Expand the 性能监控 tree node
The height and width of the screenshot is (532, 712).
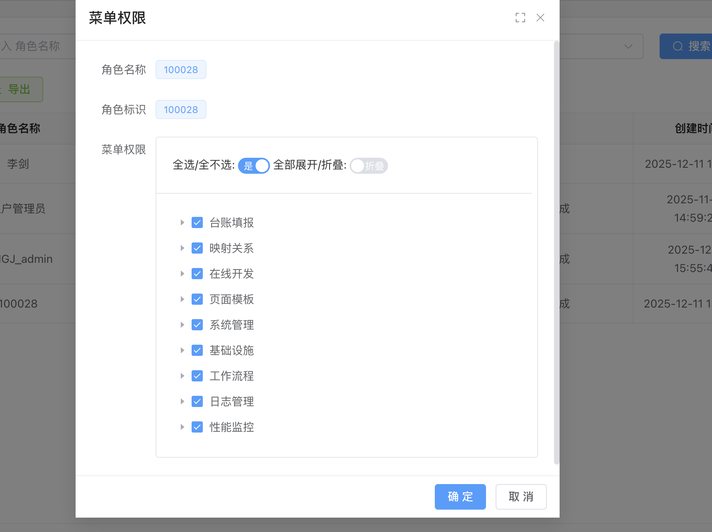coord(182,427)
